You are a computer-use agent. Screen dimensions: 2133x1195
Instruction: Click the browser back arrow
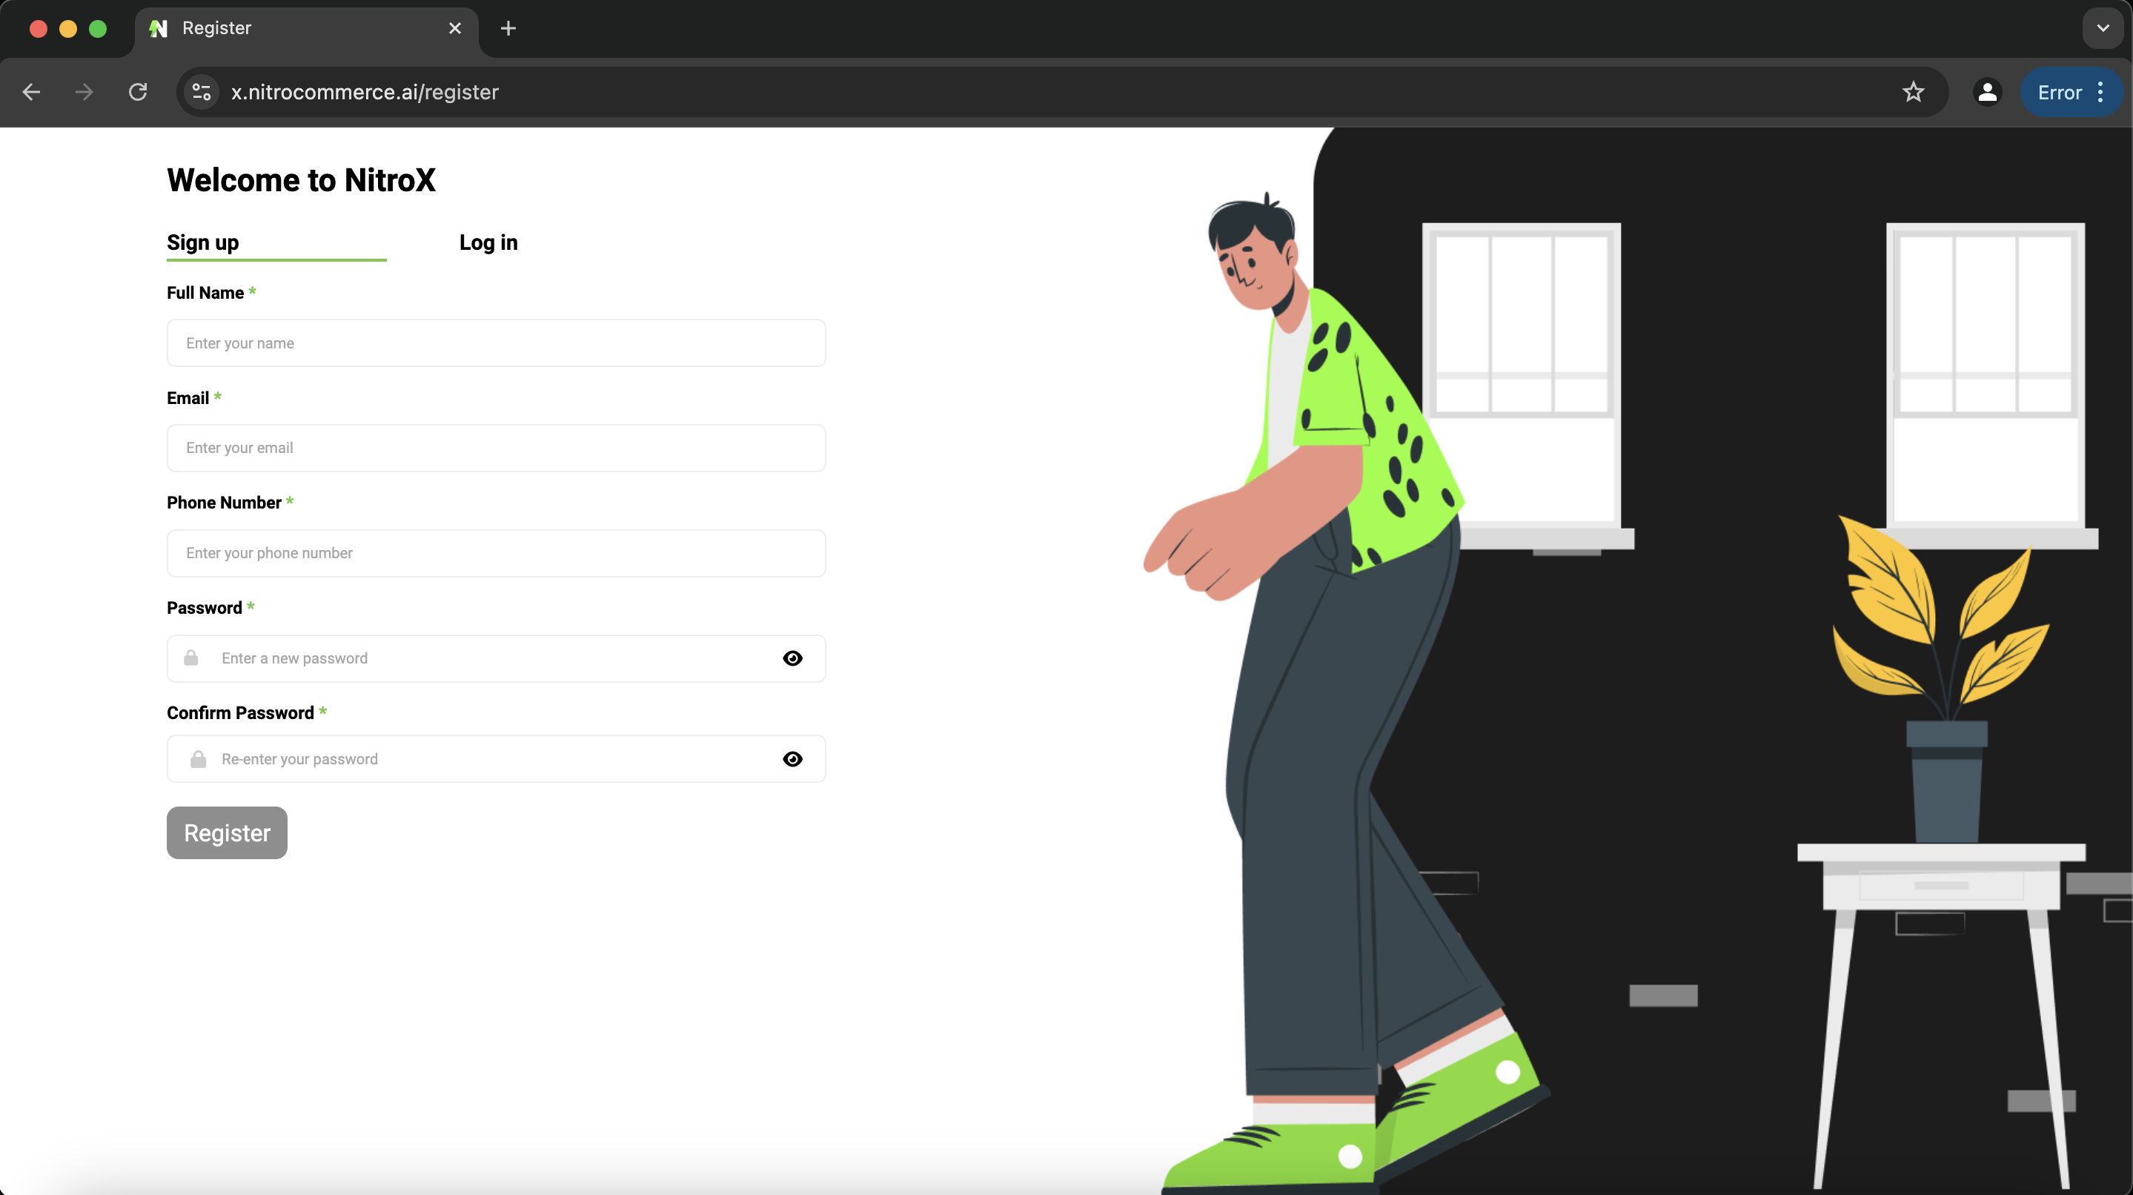pos(31,92)
